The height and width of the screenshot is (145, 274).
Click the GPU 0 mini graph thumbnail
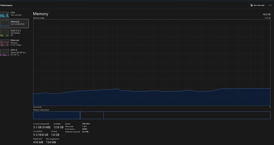(x=4, y=53)
